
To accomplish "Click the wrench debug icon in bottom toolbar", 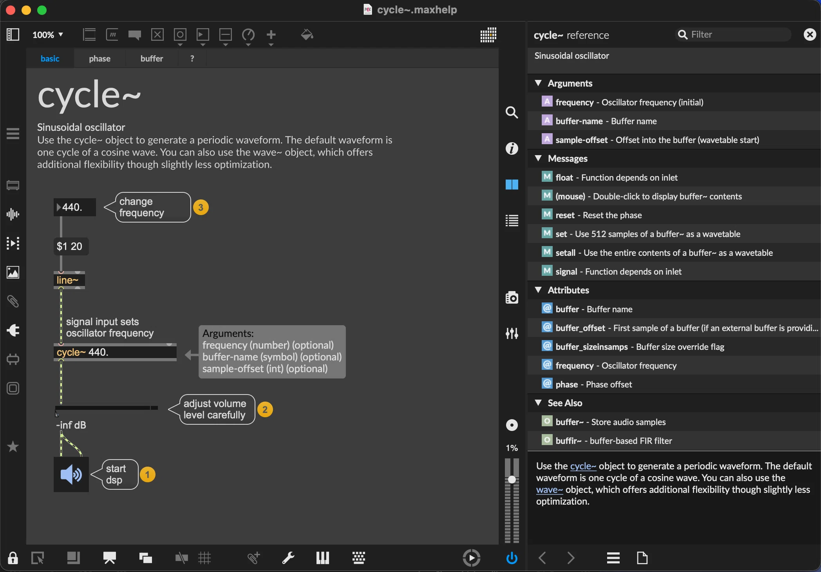I will 288,558.
